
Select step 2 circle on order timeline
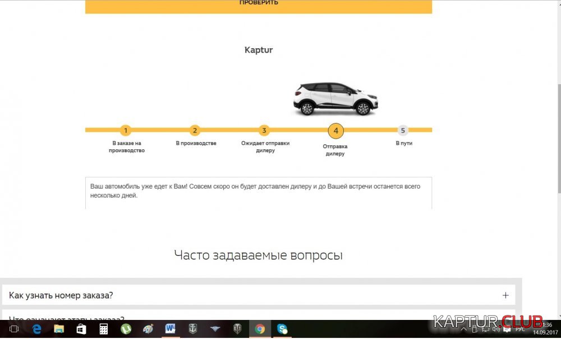pyautogui.click(x=195, y=130)
